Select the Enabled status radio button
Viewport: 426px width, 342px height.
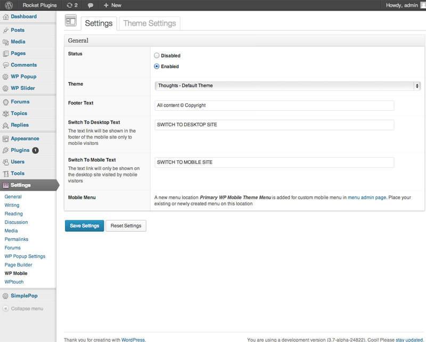157,67
